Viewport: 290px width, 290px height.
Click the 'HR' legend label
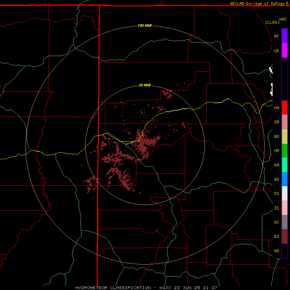click(x=276, y=151)
